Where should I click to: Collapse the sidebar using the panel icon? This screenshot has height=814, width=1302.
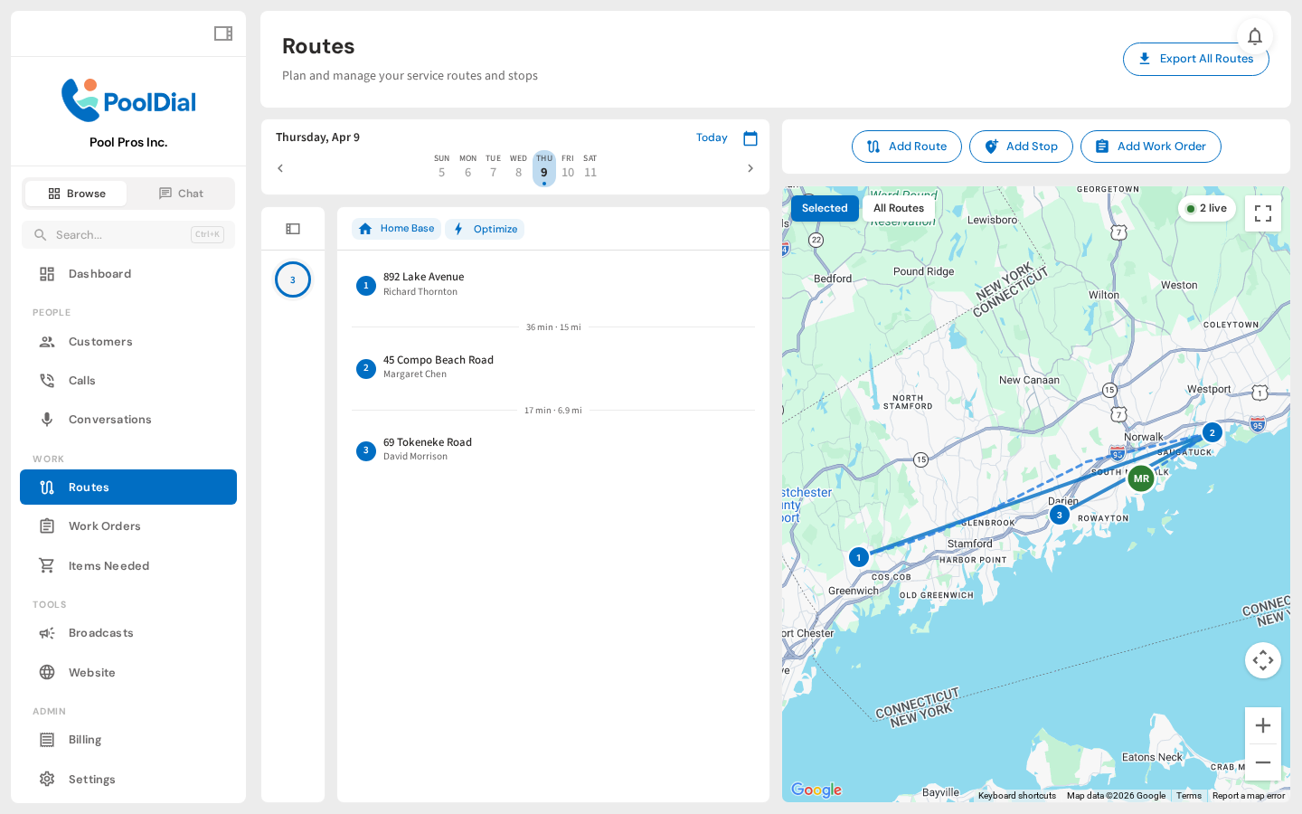pyautogui.click(x=223, y=33)
